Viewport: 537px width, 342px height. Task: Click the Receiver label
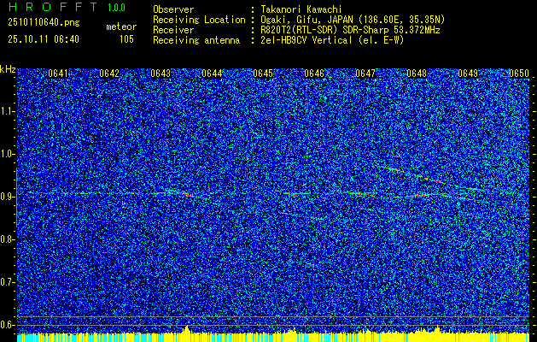(x=173, y=30)
